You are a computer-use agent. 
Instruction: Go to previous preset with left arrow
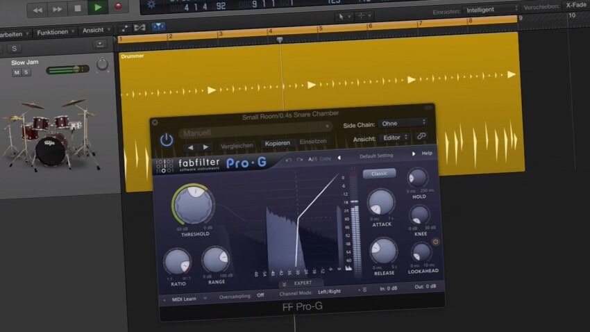pyautogui.click(x=190, y=147)
